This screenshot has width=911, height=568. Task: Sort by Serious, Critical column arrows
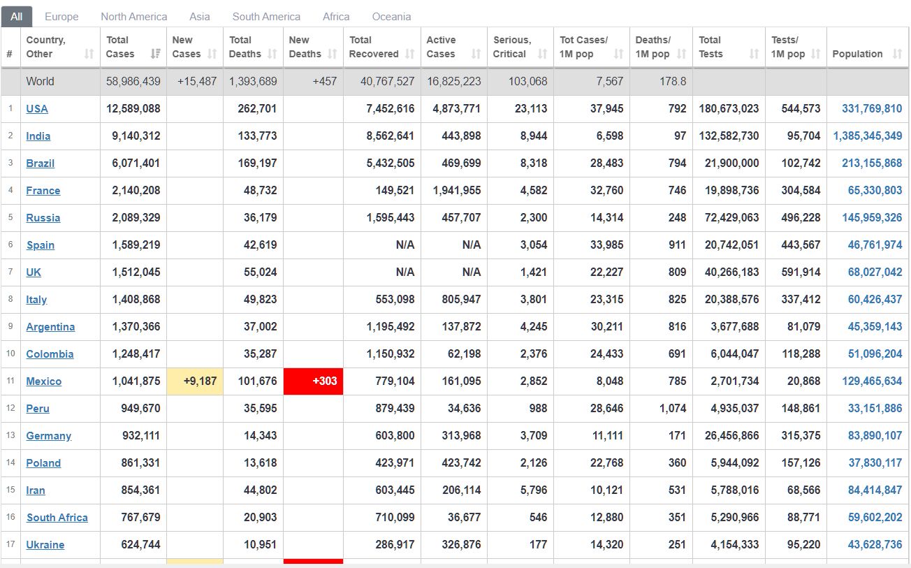[x=542, y=54]
